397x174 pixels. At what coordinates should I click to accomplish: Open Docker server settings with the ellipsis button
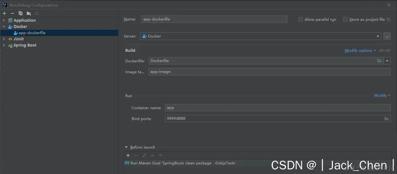click(x=387, y=36)
